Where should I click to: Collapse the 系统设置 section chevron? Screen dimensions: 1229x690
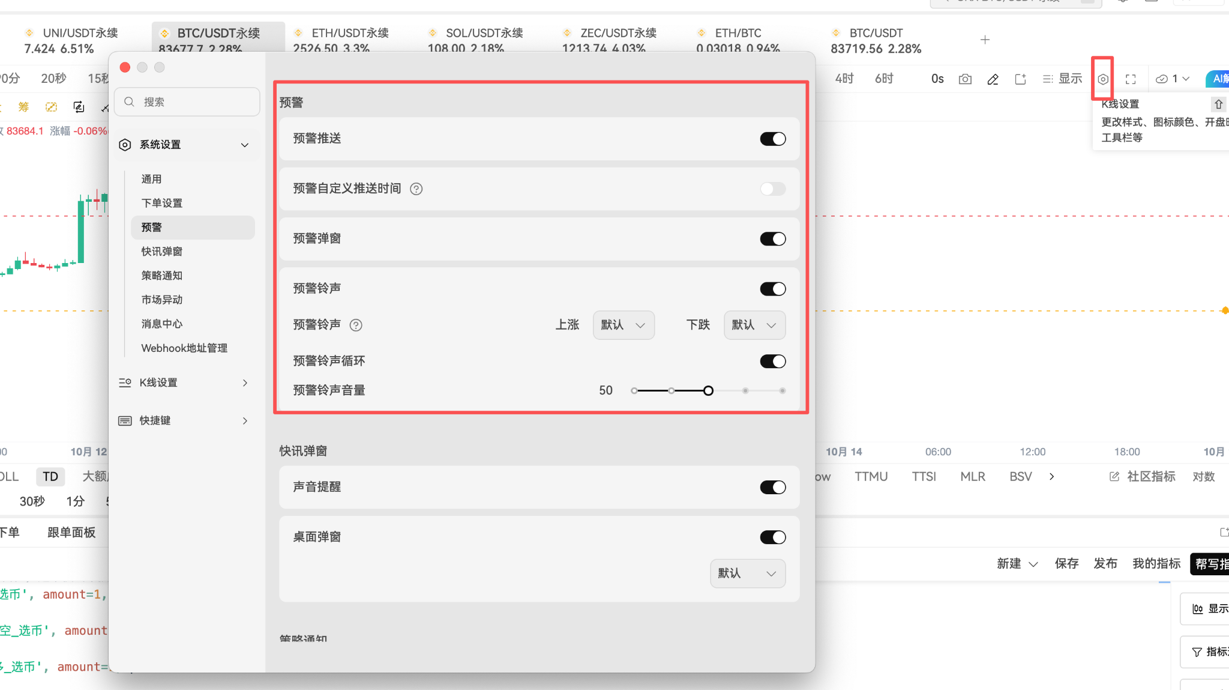tap(245, 145)
